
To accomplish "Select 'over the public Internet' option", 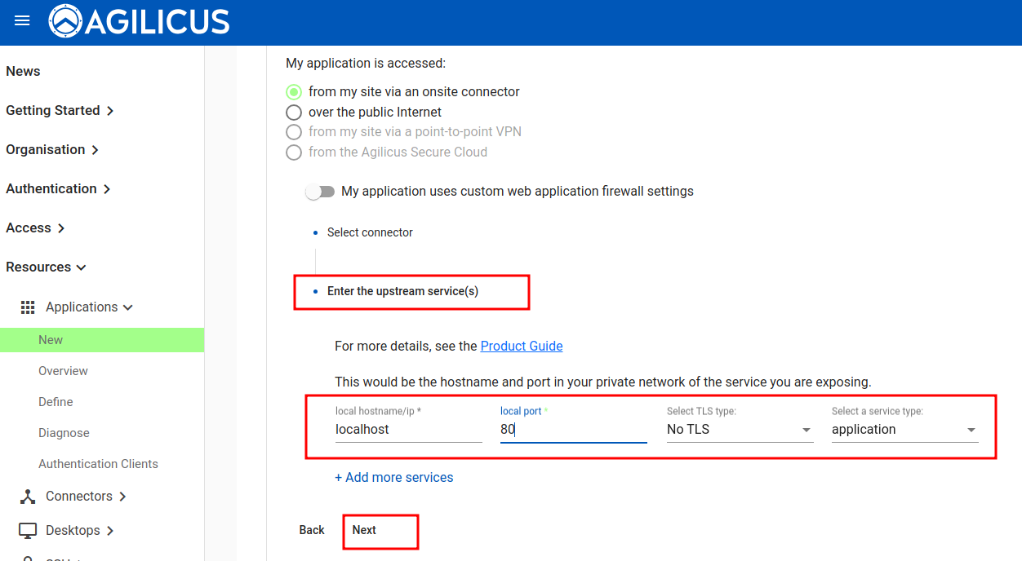I will click(294, 113).
